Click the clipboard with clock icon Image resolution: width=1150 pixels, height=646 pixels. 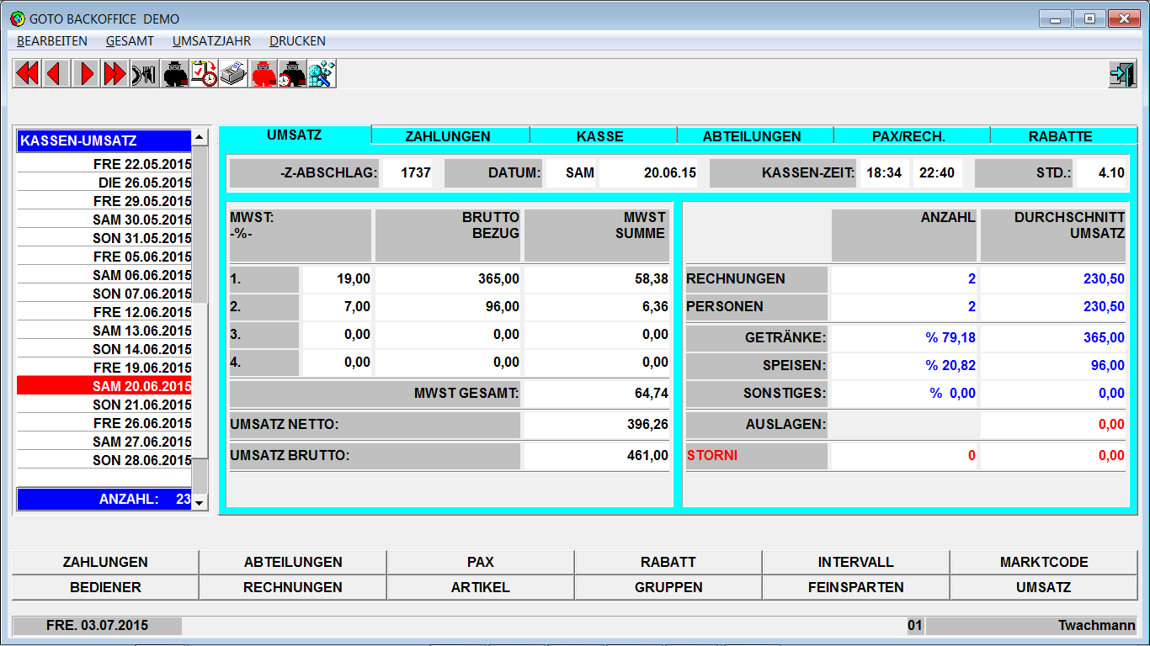[204, 74]
